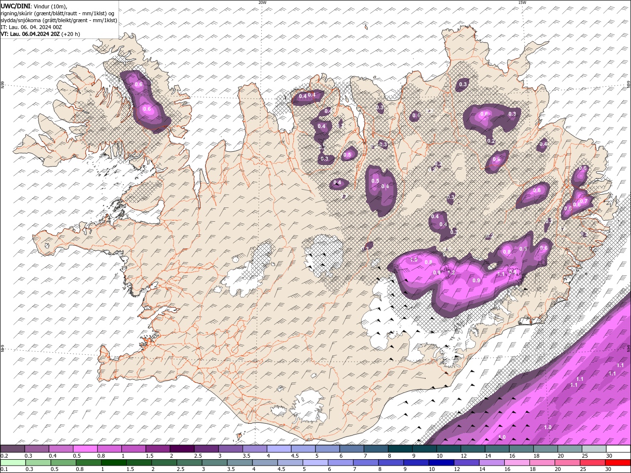Select the 25 swatch in the lower rain scale
Viewport: 631px width, 473px height.
593,463
